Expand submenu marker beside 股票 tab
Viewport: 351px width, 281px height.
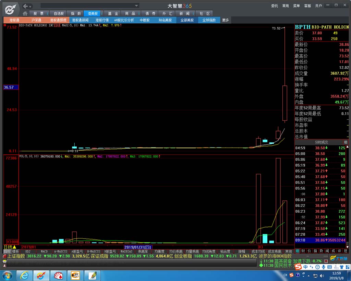pyautogui.click(x=47, y=14)
